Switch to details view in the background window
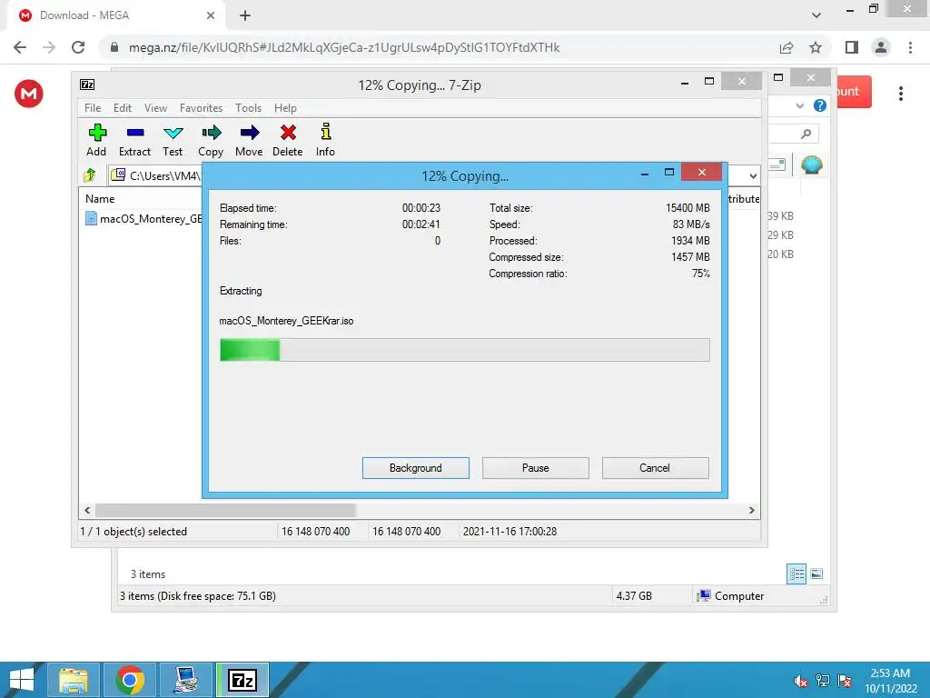 click(796, 573)
